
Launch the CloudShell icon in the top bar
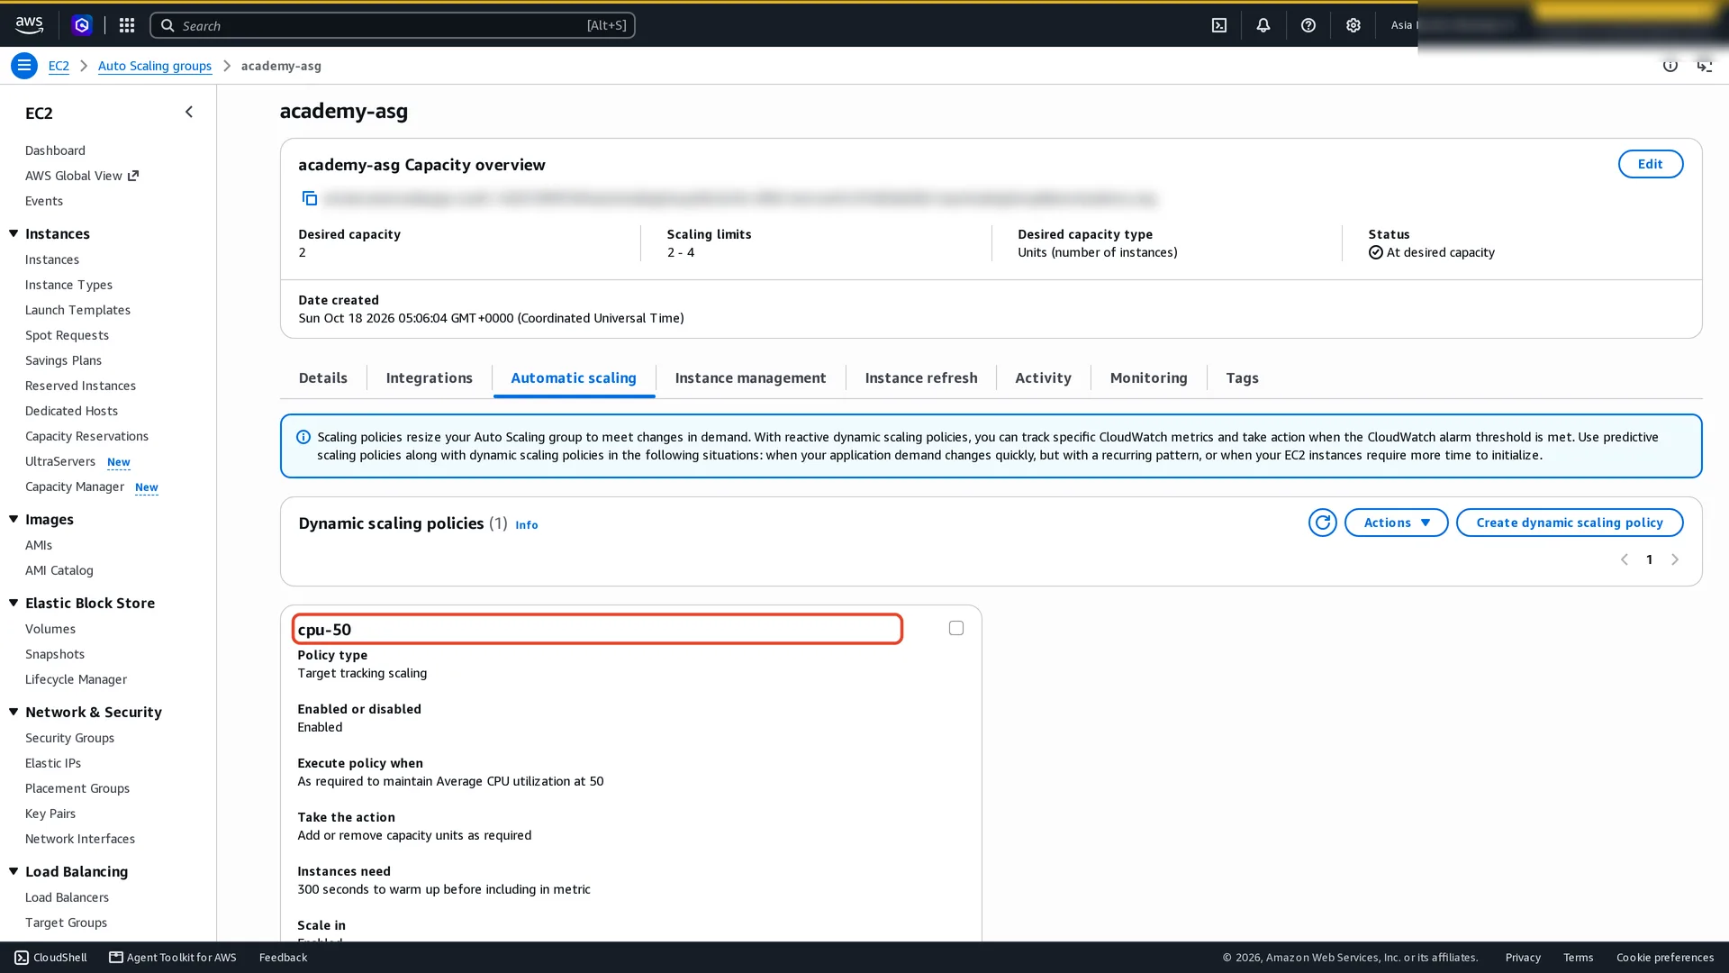[1219, 25]
